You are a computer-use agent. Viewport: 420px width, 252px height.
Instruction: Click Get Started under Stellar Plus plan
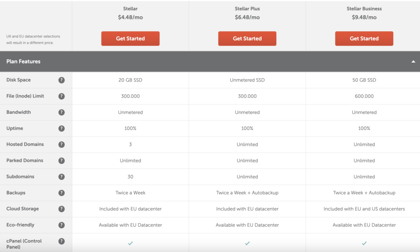(247, 39)
